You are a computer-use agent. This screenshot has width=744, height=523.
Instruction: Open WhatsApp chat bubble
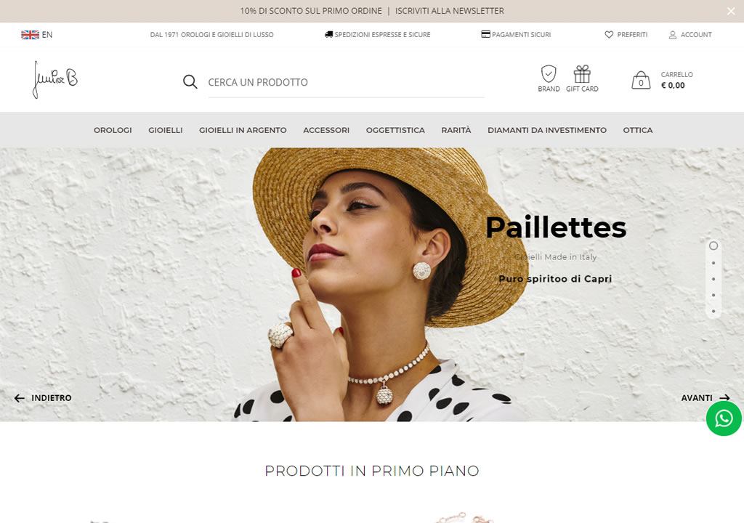coord(724,418)
